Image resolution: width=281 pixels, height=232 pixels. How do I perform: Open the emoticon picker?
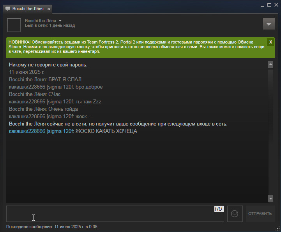pyautogui.click(x=235, y=214)
